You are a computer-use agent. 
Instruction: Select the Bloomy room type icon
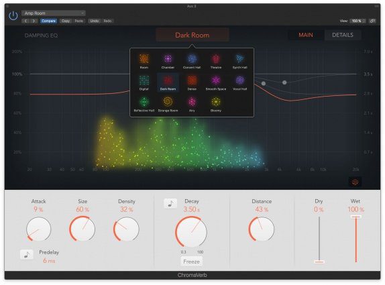pyautogui.click(x=216, y=105)
